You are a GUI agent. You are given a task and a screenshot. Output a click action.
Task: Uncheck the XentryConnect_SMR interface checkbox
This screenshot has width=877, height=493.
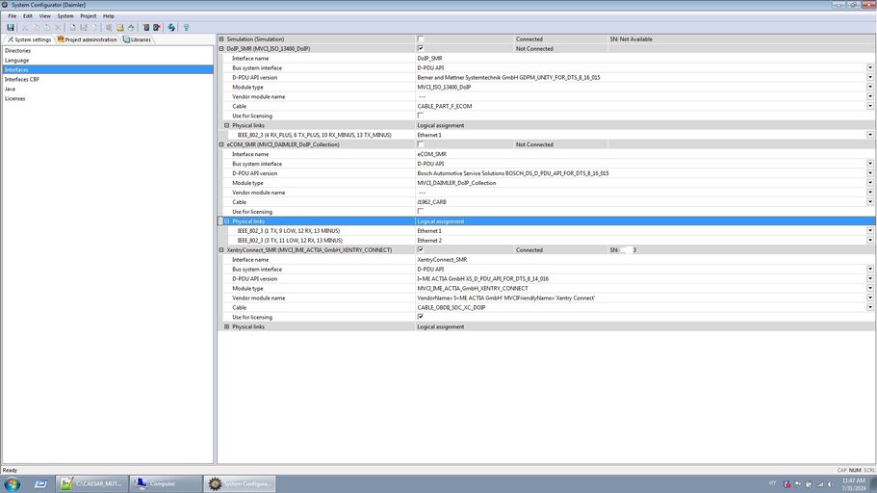pyautogui.click(x=420, y=250)
